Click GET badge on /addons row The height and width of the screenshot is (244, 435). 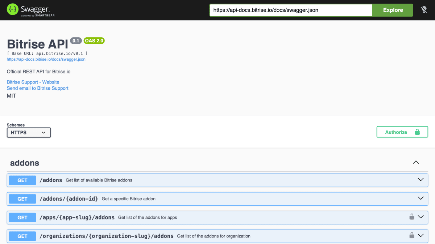[x=22, y=180]
